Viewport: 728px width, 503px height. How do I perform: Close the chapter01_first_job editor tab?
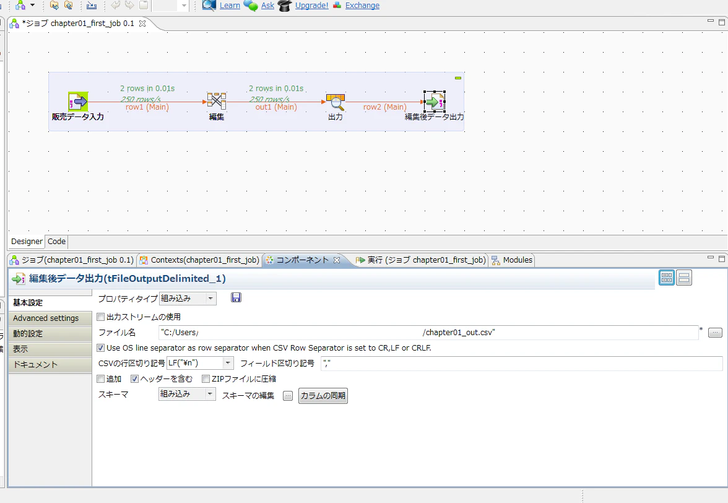point(142,23)
